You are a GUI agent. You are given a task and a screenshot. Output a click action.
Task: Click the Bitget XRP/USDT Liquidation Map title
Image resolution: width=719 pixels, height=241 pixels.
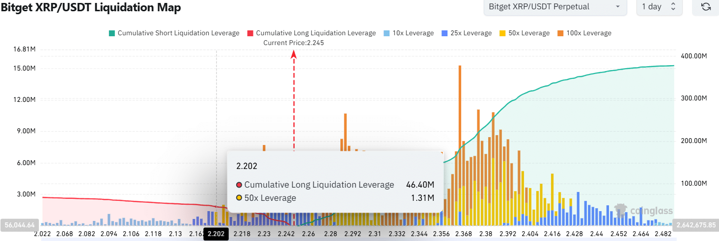(x=90, y=7)
